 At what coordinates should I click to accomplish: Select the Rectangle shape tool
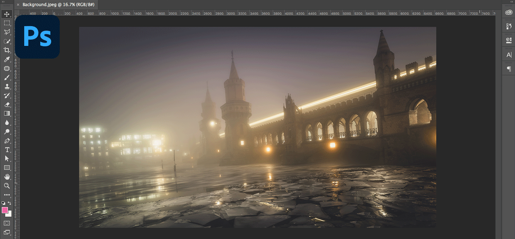[7, 168]
